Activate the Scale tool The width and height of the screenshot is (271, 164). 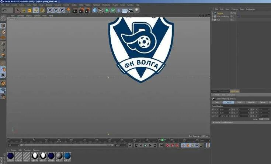click(30, 10)
